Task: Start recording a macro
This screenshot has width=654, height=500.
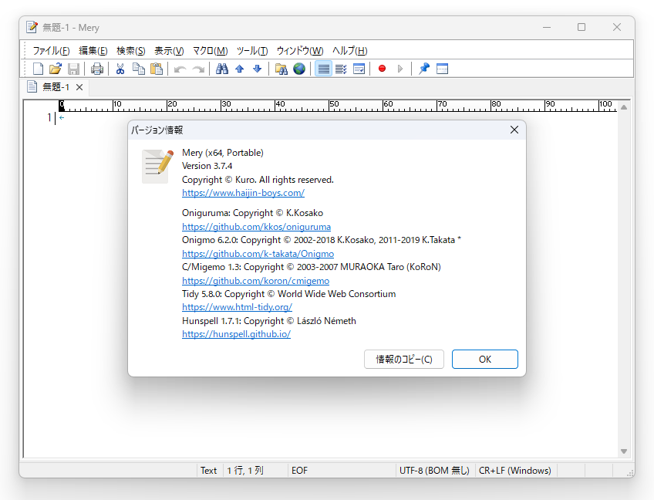Action: 382,69
